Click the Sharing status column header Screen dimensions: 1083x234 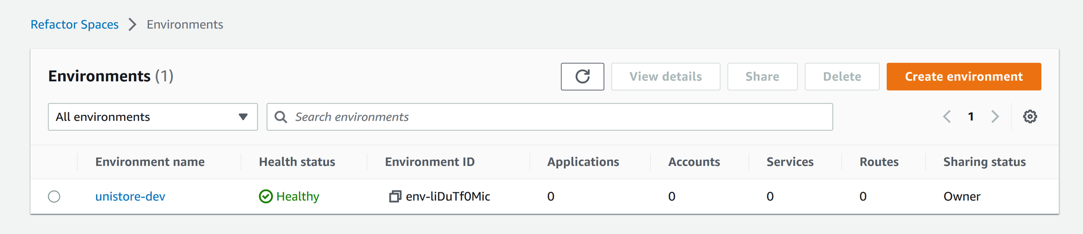pyautogui.click(x=984, y=162)
